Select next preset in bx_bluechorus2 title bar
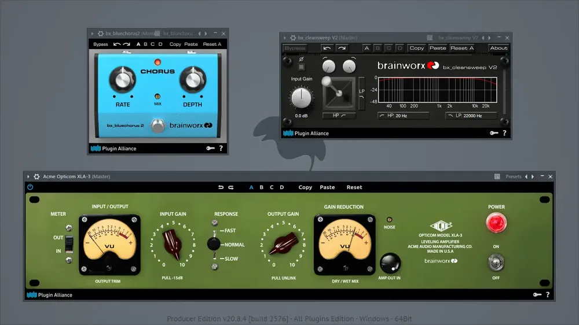The height and width of the screenshot is (325, 579). click(x=206, y=34)
